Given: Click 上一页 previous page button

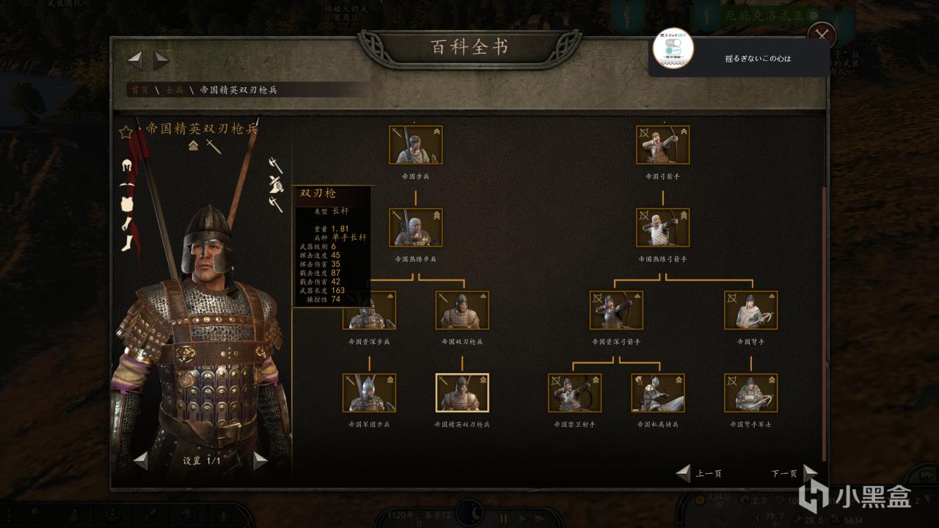Looking at the screenshot, I should pyautogui.click(x=698, y=474).
